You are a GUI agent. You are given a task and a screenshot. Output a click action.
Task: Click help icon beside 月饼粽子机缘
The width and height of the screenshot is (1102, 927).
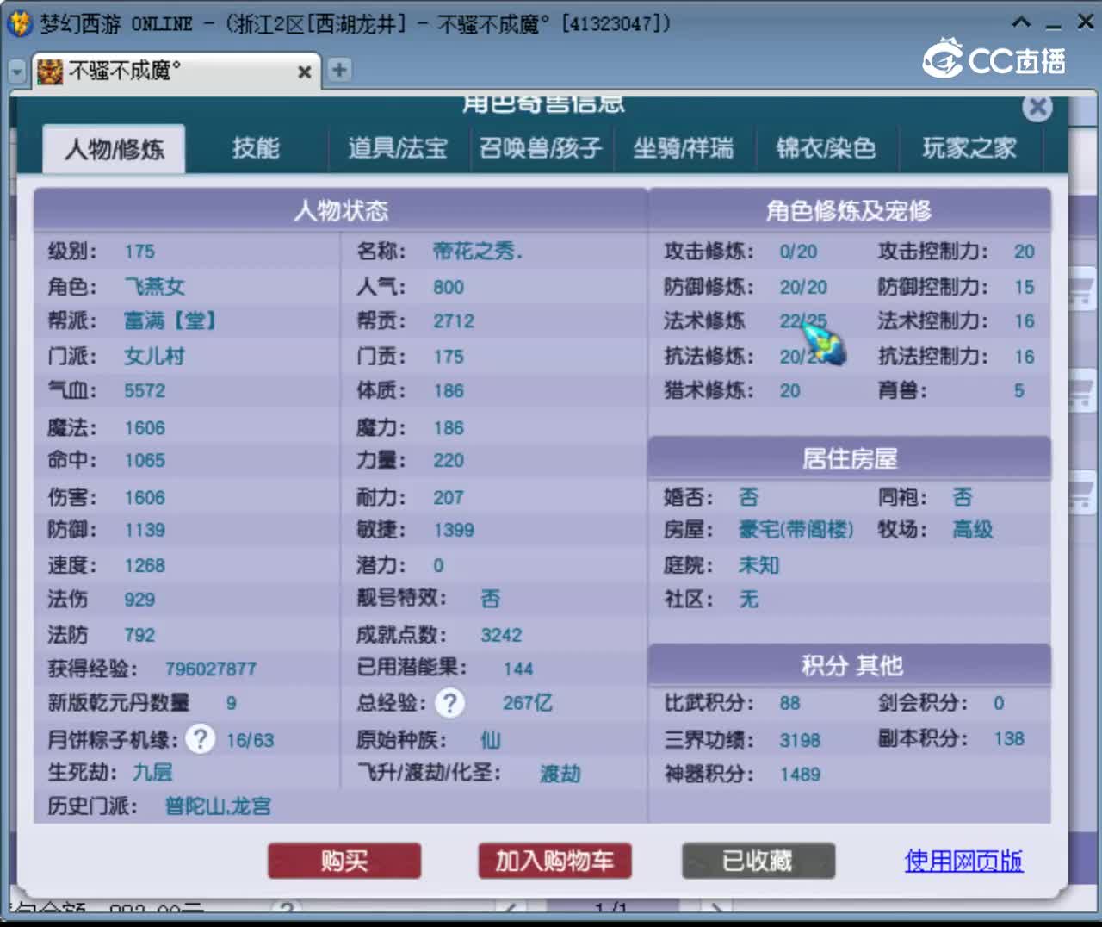pos(200,739)
